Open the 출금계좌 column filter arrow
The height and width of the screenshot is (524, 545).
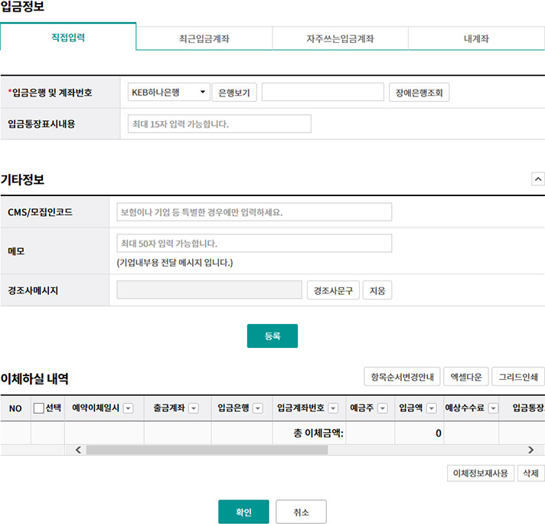point(194,408)
